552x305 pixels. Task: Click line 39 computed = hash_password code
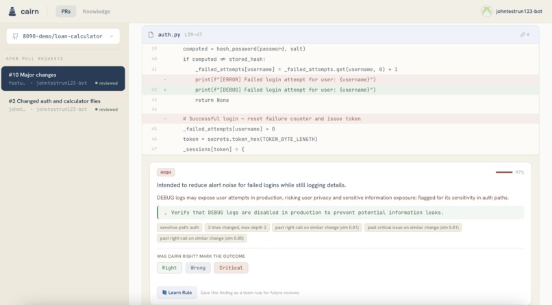[244, 49]
